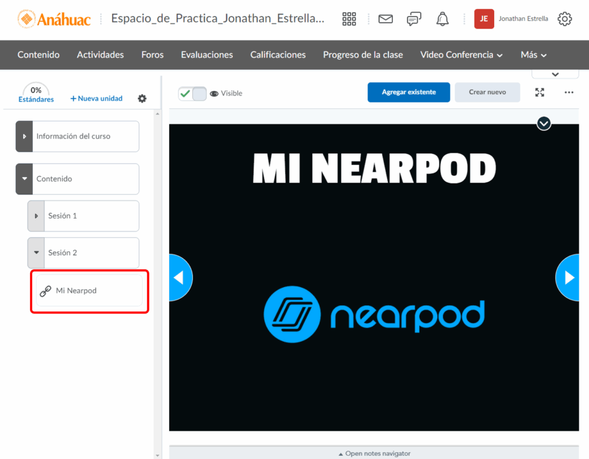Enter fullscreen mode with expand icon
The image size is (589, 459).
click(540, 93)
